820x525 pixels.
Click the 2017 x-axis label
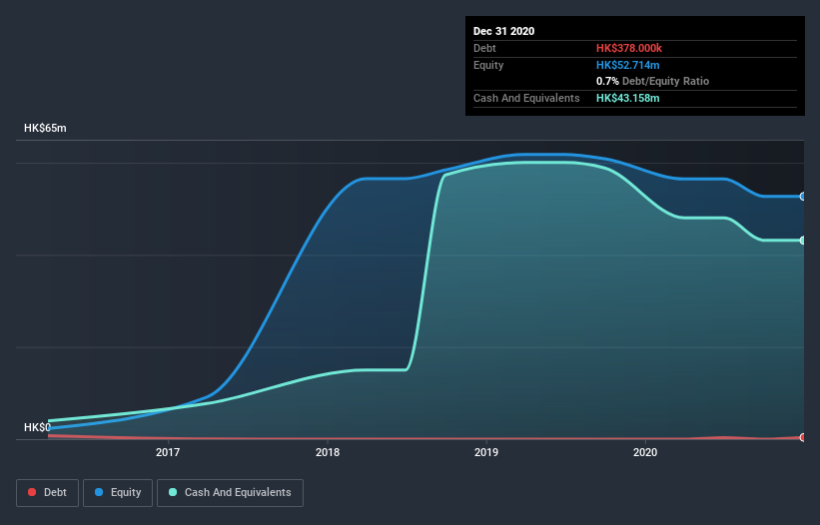coord(168,452)
